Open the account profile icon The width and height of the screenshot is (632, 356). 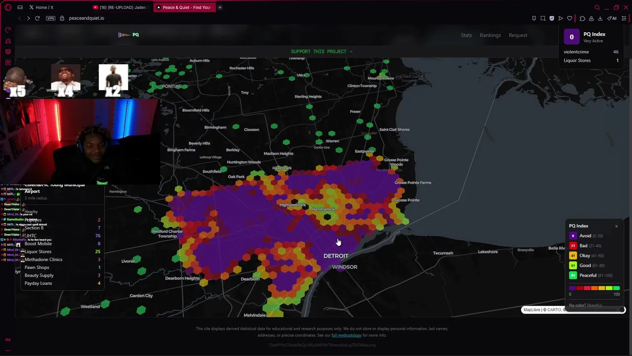(x=591, y=18)
